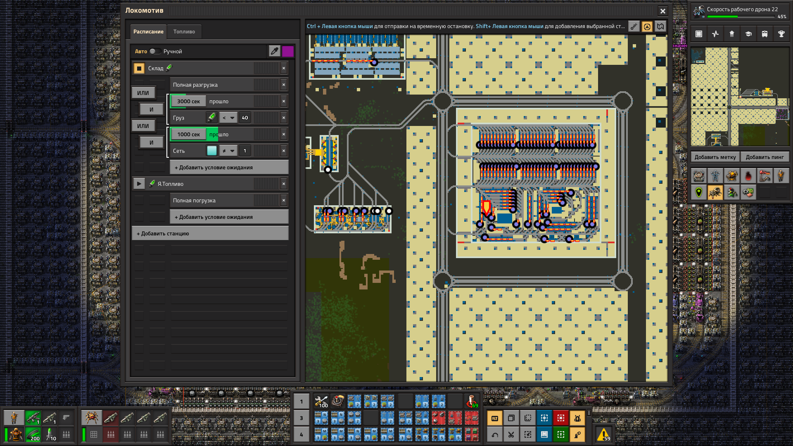Pick the artillery targeting remote 69
The image size is (793, 446).
(472, 401)
